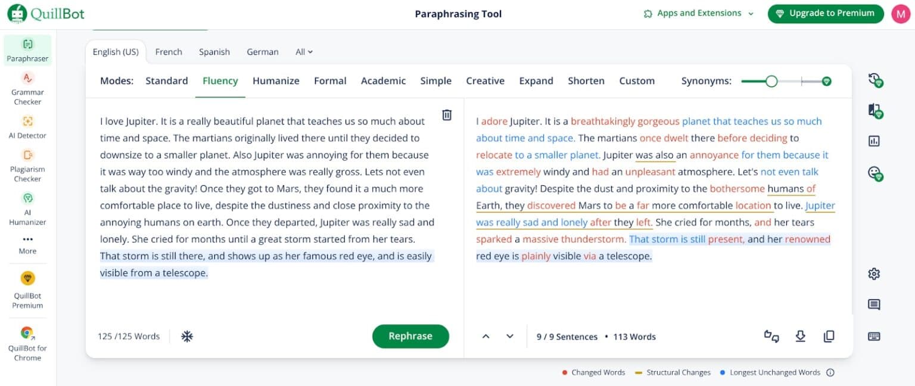View paraphrase statistics panel icon
Viewport: 915px width, 386px height.
(874, 141)
